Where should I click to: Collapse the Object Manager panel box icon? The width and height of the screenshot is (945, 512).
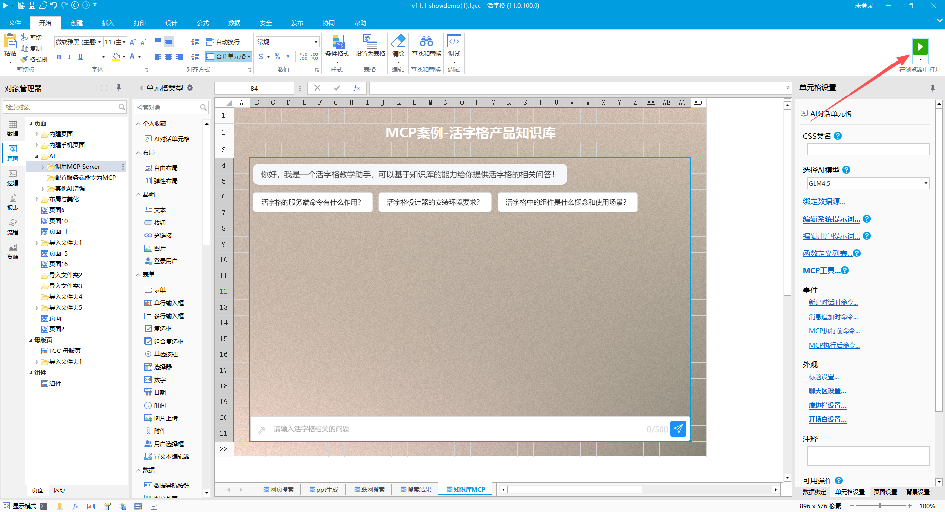click(104, 88)
